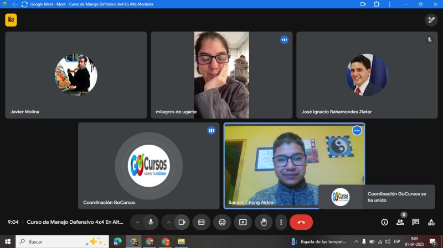Open more options three-dot menu in call bar

[281, 222]
